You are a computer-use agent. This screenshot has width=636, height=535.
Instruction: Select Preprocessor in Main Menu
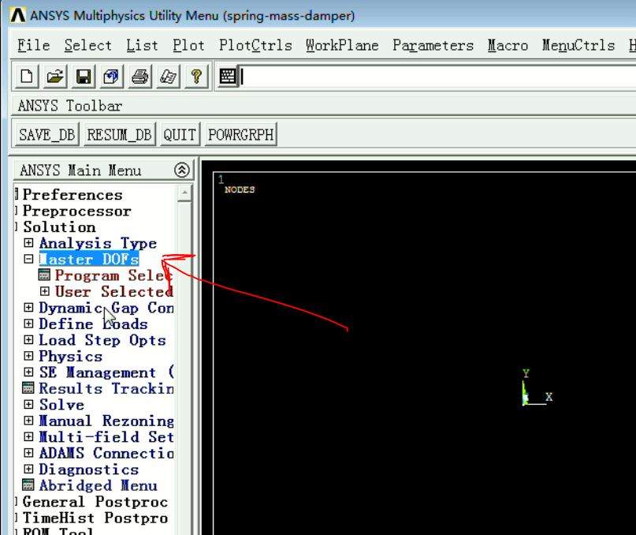coord(76,211)
